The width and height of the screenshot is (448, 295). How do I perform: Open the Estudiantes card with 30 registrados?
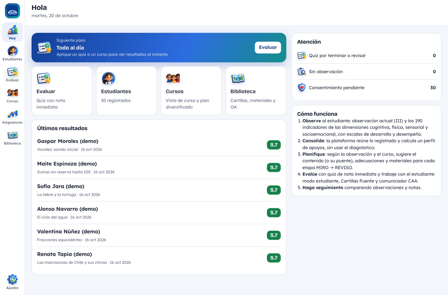click(x=126, y=91)
